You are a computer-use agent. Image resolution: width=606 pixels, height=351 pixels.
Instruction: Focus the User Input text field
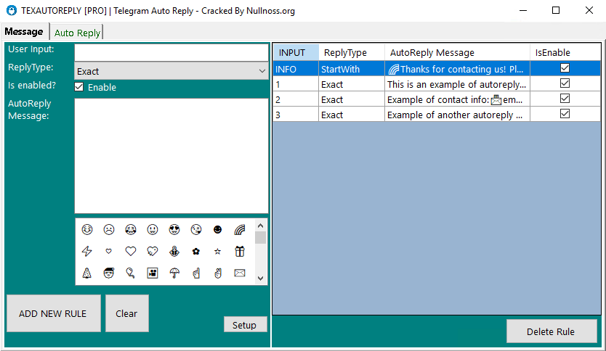coord(171,52)
